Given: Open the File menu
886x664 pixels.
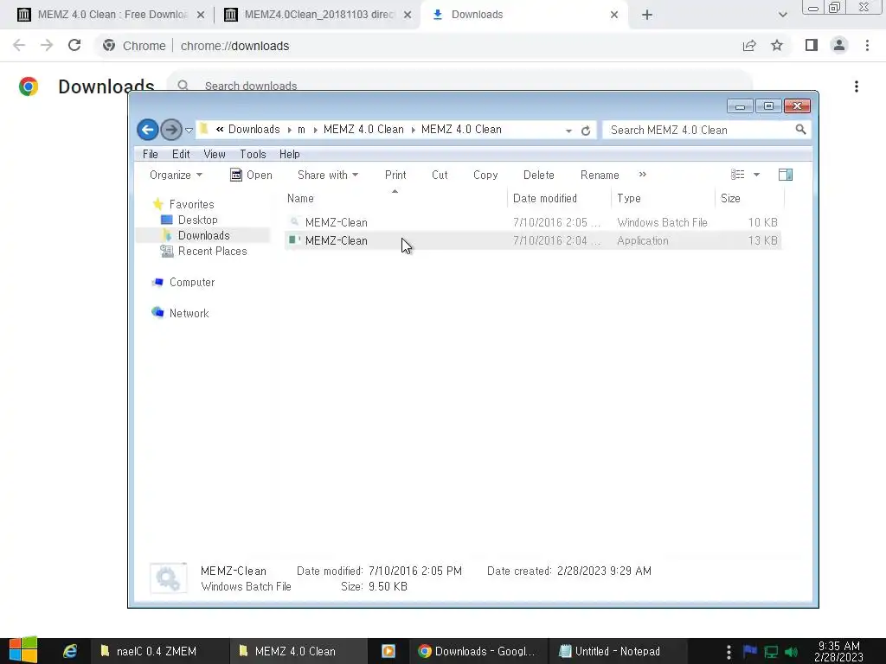Looking at the screenshot, I should pos(151,154).
